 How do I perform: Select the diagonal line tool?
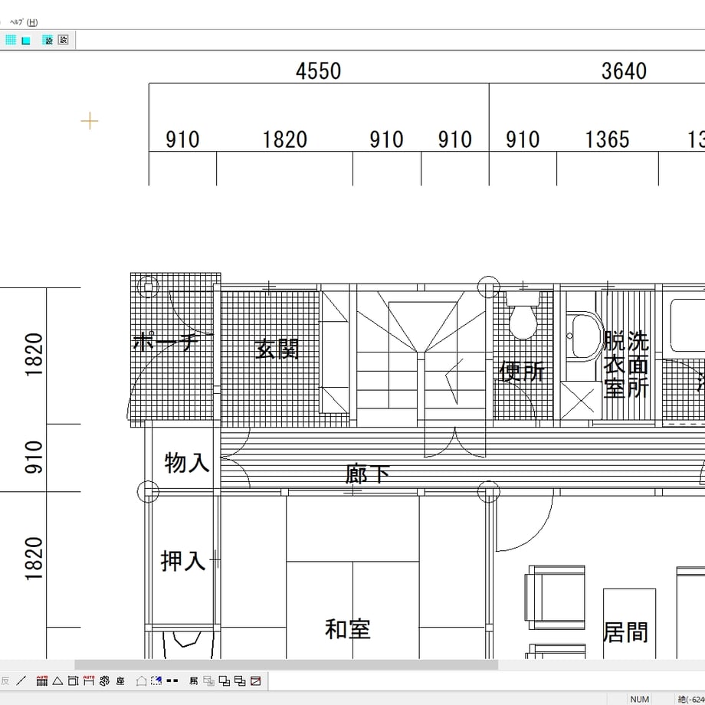tap(21, 681)
